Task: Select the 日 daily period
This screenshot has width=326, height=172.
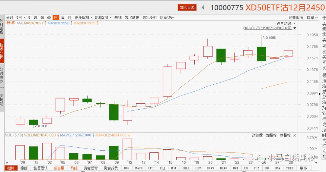Action: [x=56, y=18]
